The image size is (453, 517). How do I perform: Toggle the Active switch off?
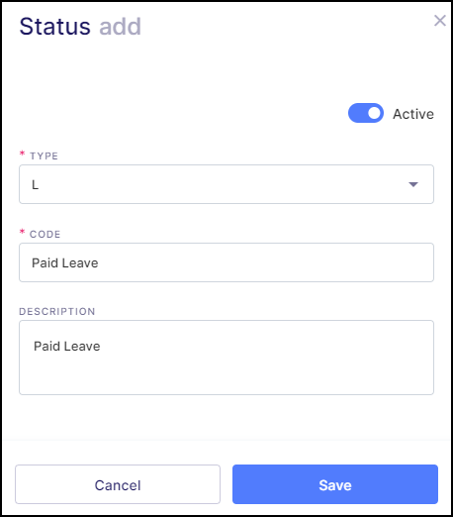tap(366, 113)
